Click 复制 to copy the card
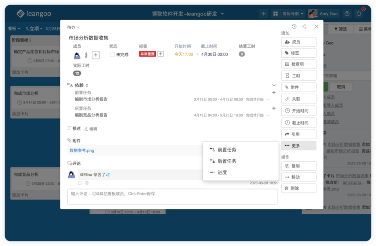Viewport: 376px width, 246px height. [299, 166]
